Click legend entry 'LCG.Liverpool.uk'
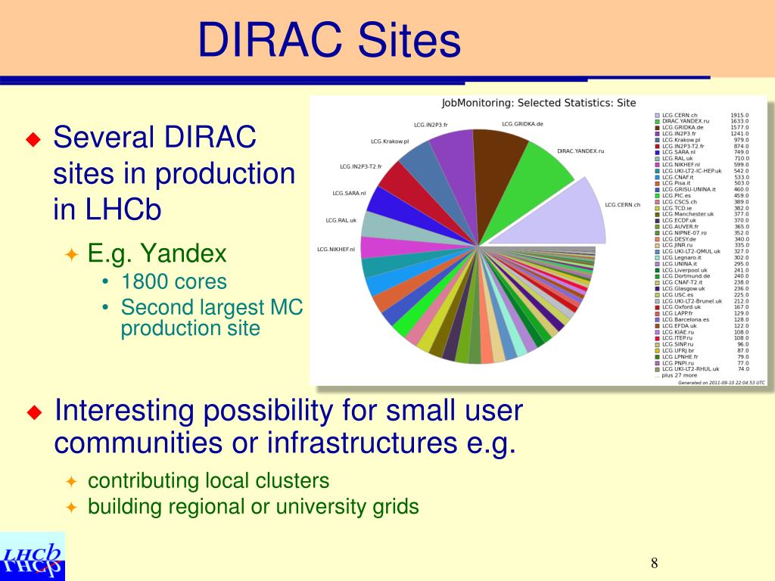The height and width of the screenshot is (581, 775). [684, 270]
